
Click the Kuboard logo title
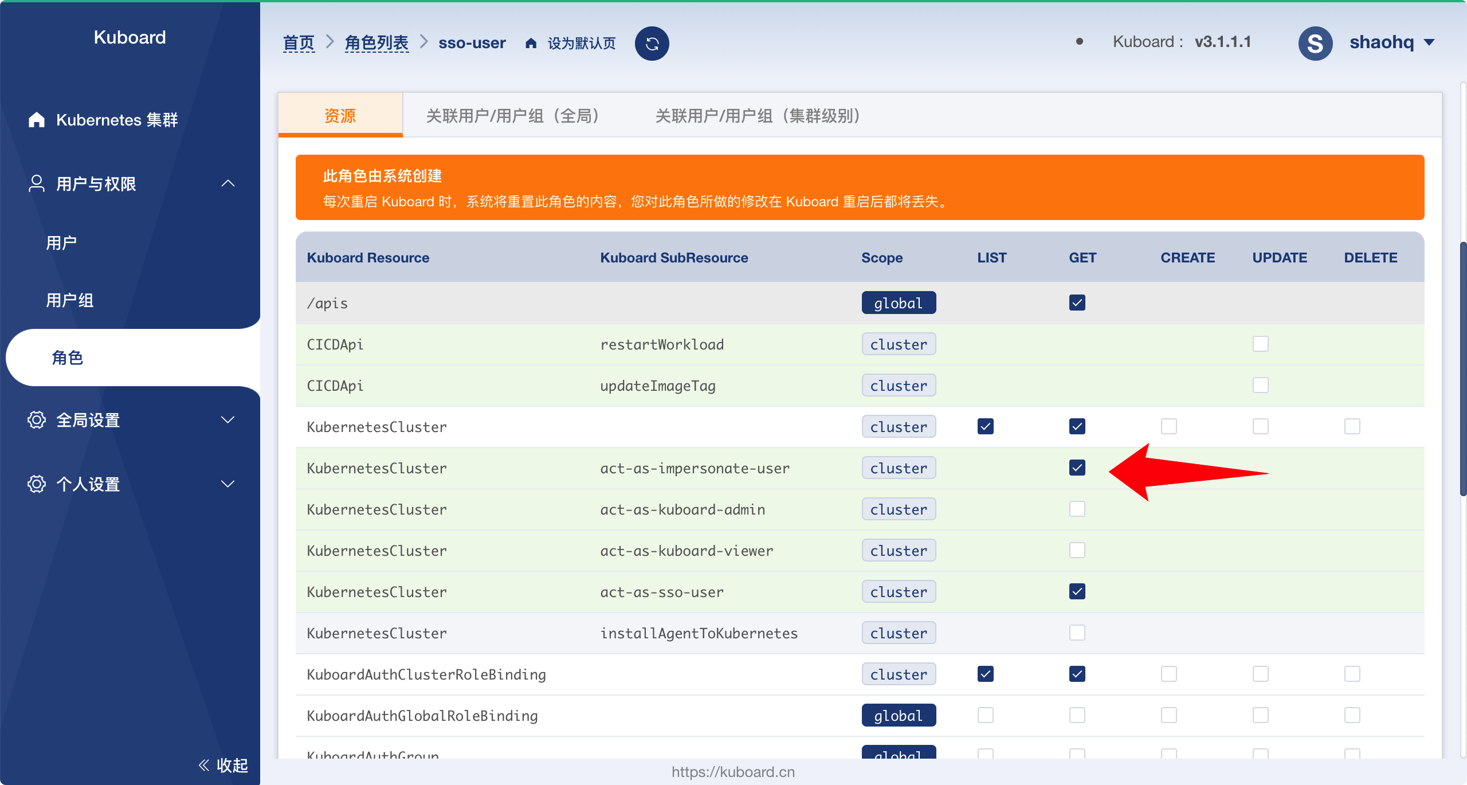(x=130, y=37)
